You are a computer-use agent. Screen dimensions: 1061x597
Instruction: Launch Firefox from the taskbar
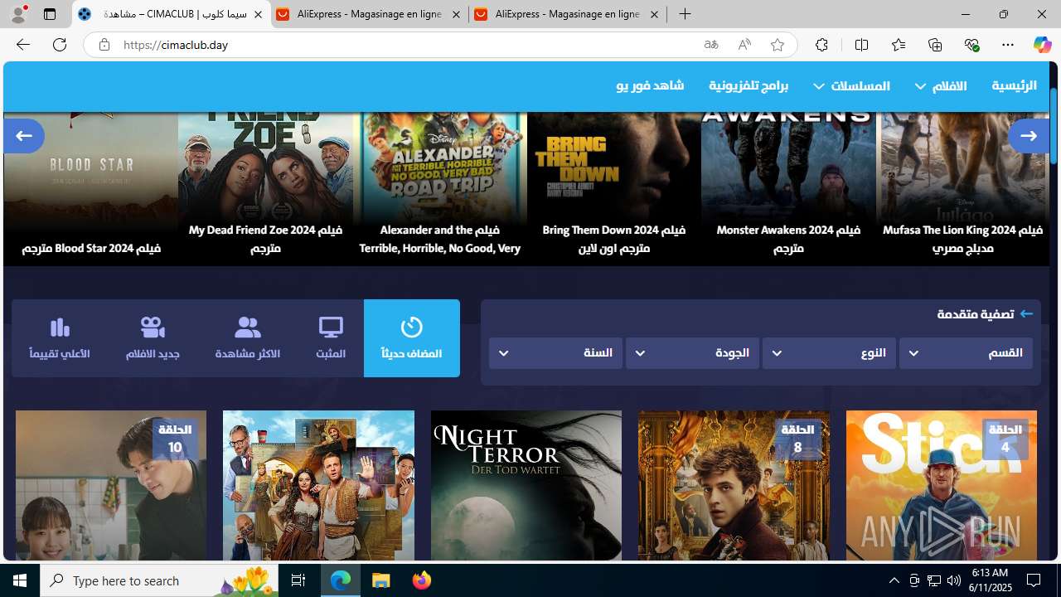coord(421,580)
